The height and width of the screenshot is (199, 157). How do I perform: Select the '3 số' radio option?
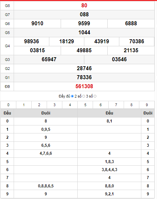point(95,96)
